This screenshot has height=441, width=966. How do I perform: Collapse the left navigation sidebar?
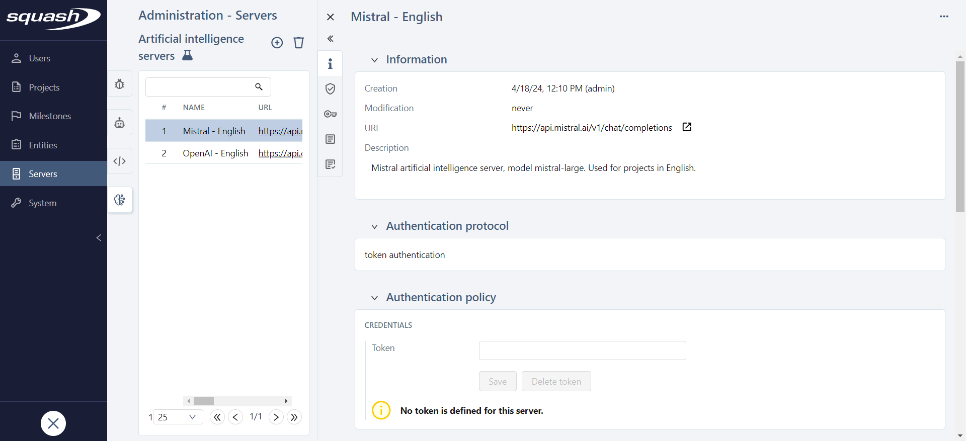(x=99, y=238)
